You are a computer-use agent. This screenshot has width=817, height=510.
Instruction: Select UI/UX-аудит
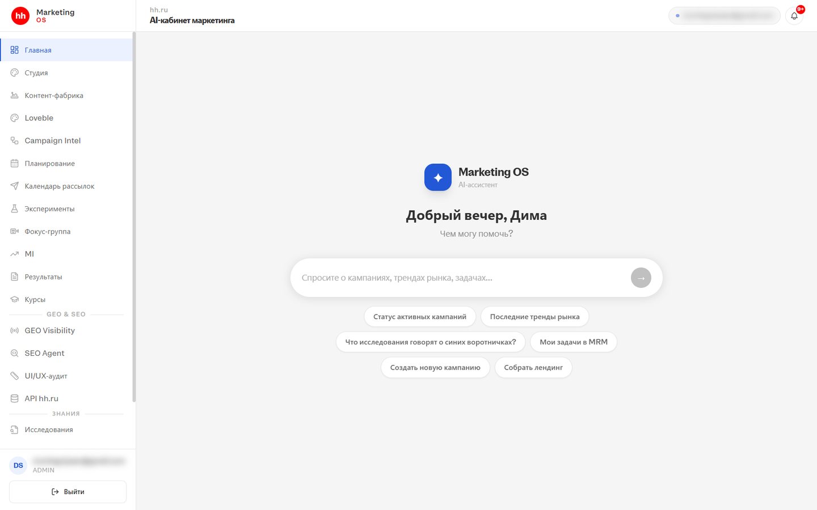point(66,376)
